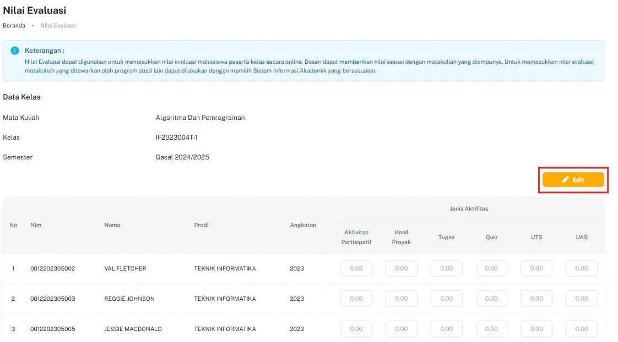Click the Nama column header
Screen dimensions: 618x342
pos(112,225)
